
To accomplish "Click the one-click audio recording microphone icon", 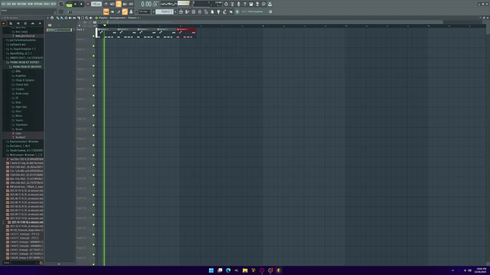I will click(x=238, y=4).
